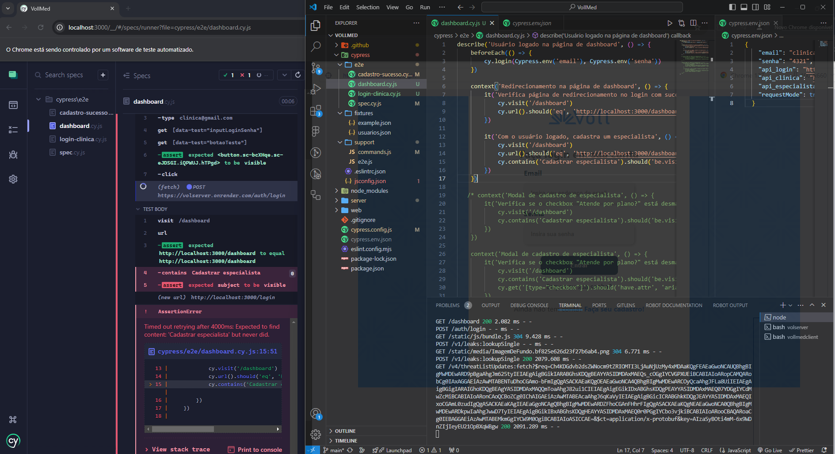835x454 pixels.
Task: Click View stack trace in Cypress error
Action: 178,449
